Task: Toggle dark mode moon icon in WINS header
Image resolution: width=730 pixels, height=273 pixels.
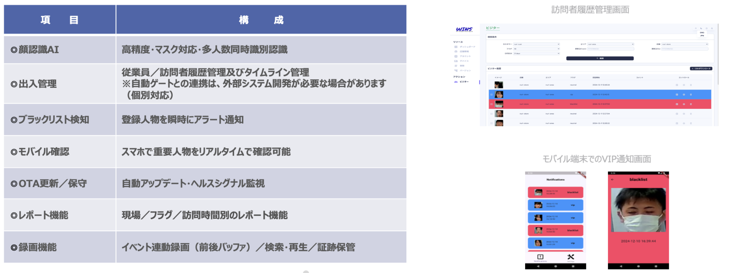Action: pyautogui.click(x=701, y=28)
